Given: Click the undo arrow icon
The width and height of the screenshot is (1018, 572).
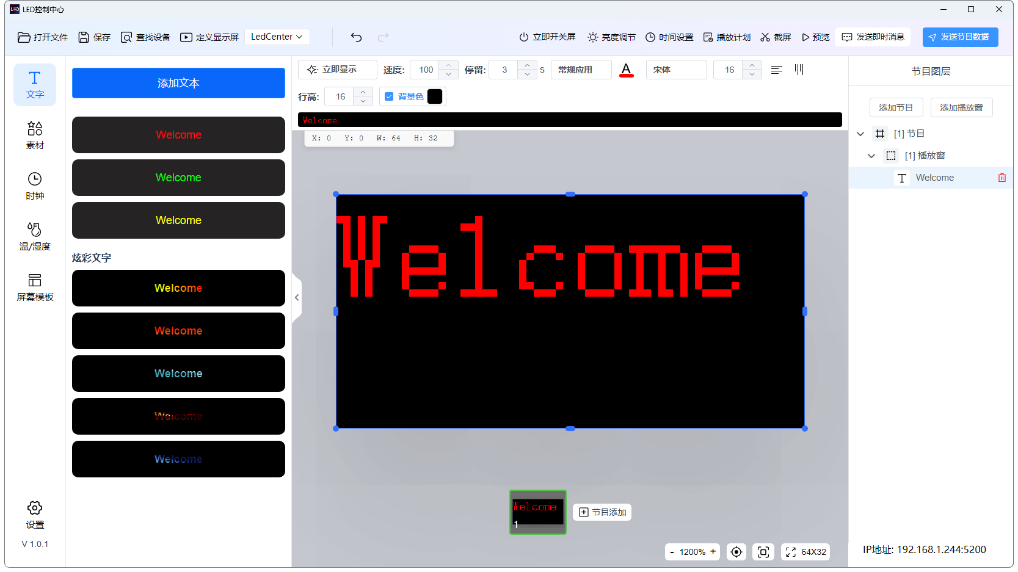Looking at the screenshot, I should click(356, 37).
